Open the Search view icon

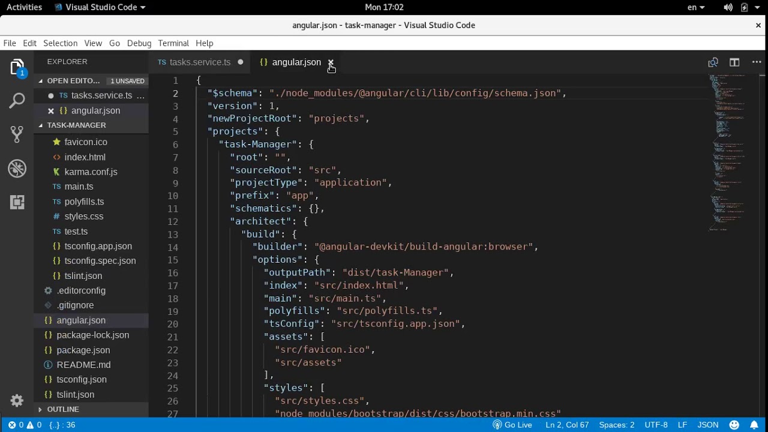17,101
